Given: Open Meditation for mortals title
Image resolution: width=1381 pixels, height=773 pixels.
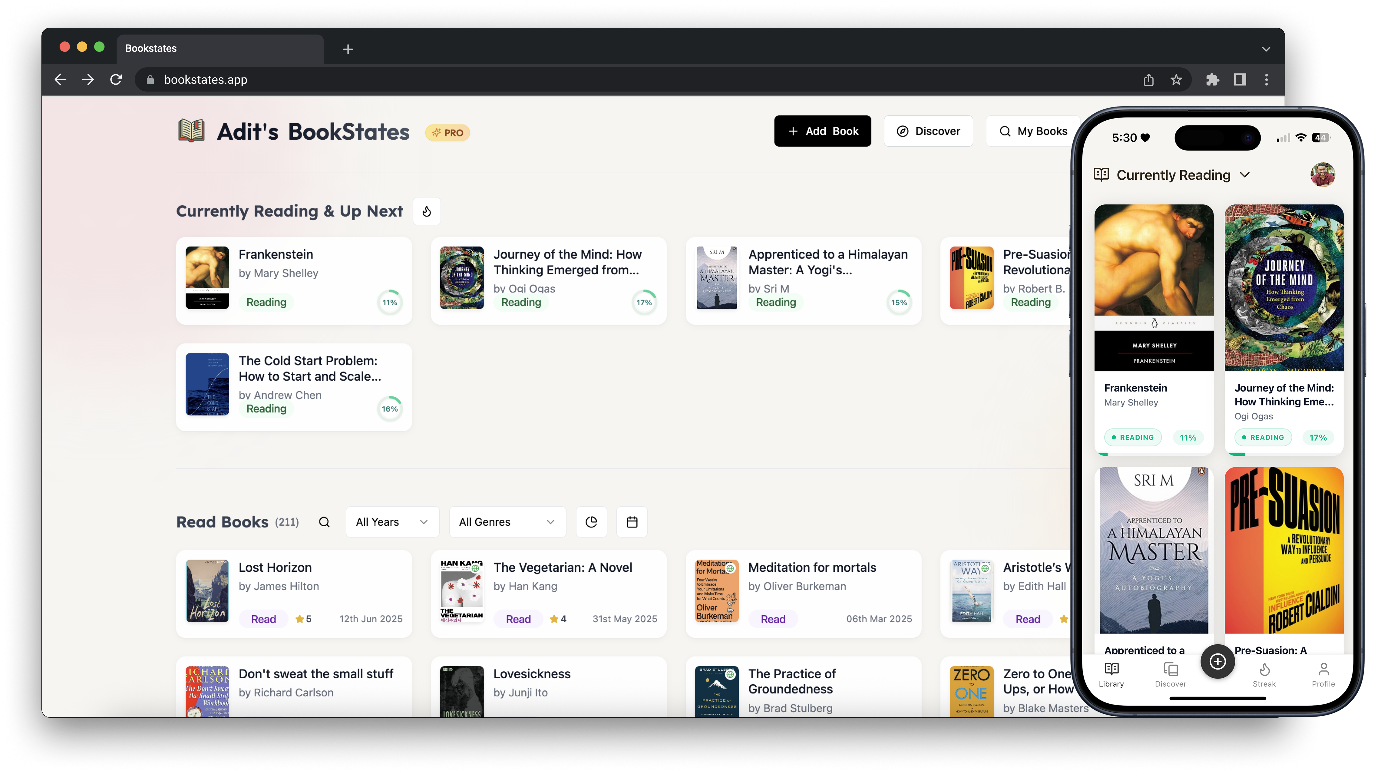Looking at the screenshot, I should click(812, 567).
